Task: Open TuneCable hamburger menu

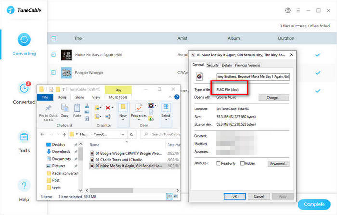Action: [298, 10]
